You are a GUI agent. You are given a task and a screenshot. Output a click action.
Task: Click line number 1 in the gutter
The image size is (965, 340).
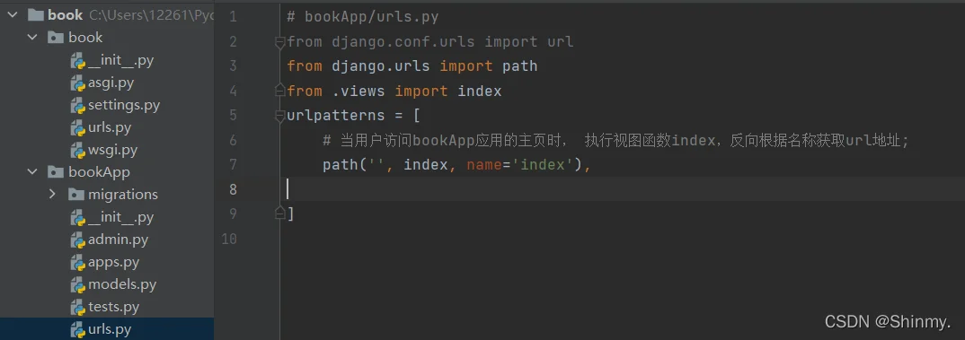click(233, 17)
